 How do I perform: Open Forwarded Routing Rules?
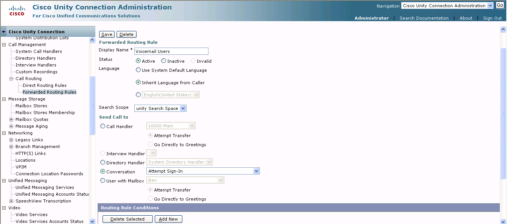click(x=50, y=92)
